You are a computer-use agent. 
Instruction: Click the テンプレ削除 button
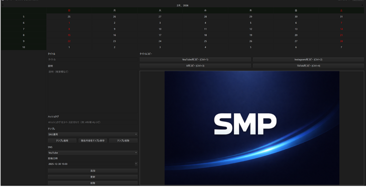coord(123,141)
